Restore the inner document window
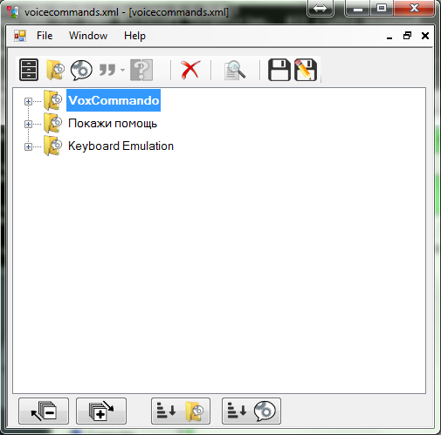 tap(407, 36)
